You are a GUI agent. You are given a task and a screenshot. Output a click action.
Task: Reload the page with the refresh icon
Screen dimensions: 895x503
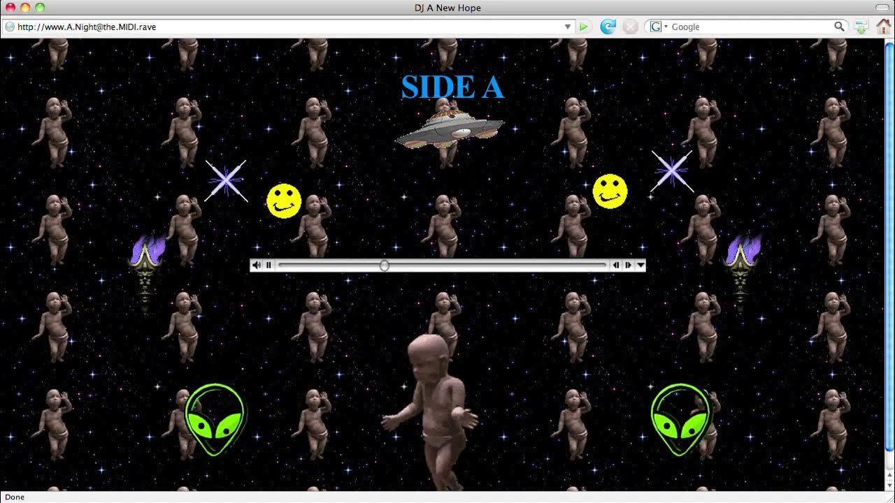(608, 27)
